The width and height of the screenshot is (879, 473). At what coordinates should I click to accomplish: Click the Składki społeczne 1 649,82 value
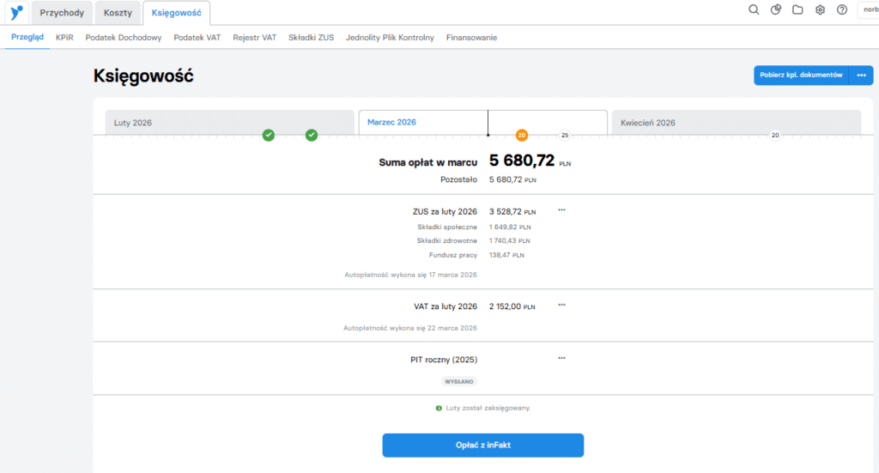coord(510,227)
